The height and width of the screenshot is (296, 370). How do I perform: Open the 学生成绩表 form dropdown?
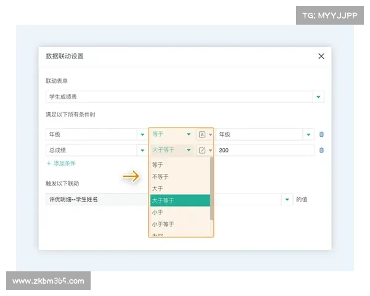318,97
